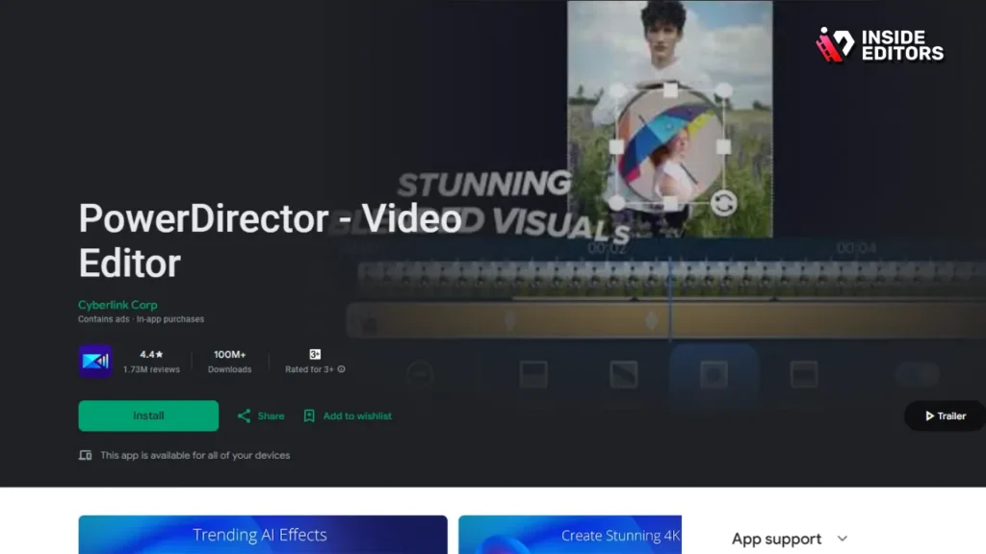Open the Cyberlink Corp developer link

pos(117,305)
